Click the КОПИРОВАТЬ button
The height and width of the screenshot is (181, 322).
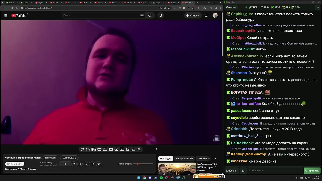coord(69,158)
